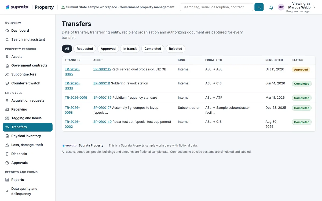Click the Dec 23, 2025 requested date

[x=276, y=108]
